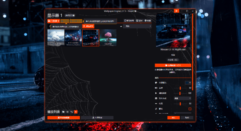Image resolution: width=241 pixels, height=131 pixels.
Task: Select the pink tree wallpaper thumbnail
Action: (x=108, y=38)
